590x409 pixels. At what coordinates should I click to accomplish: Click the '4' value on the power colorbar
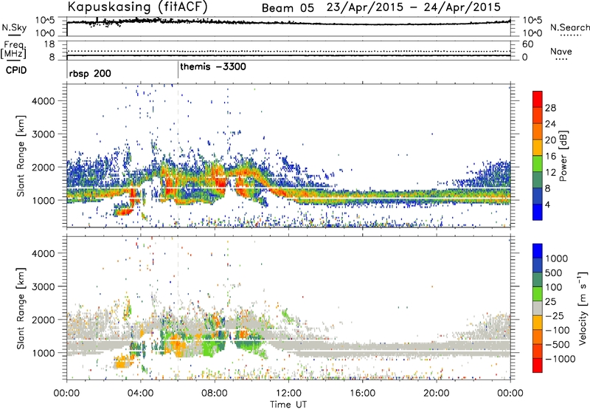click(548, 205)
